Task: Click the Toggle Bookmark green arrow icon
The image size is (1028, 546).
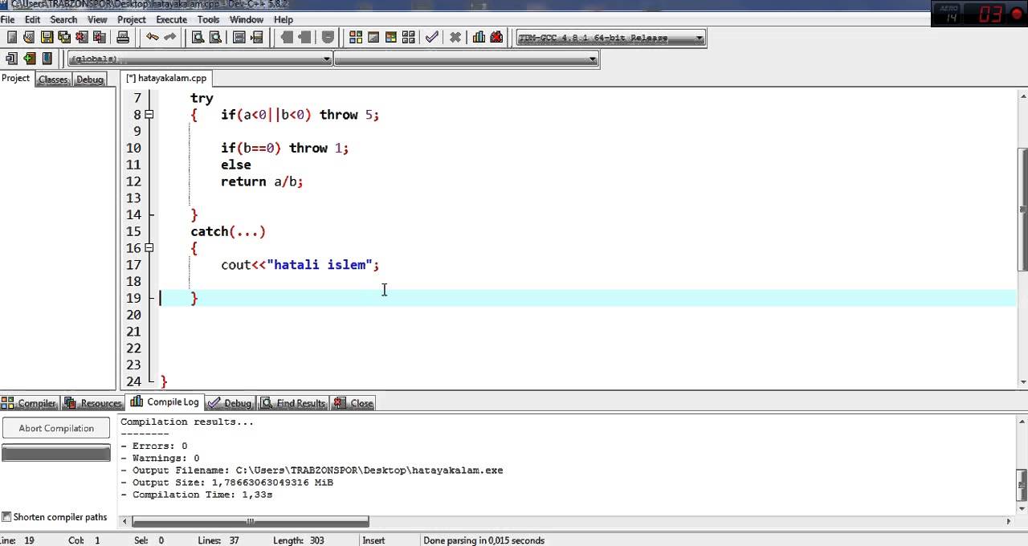Action: 30,59
